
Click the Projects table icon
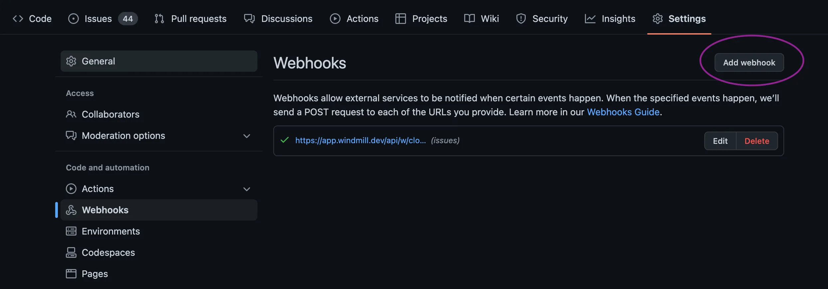pyautogui.click(x=400, y=19)
